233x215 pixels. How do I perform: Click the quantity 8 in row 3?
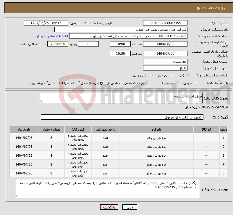pos(51,155)
